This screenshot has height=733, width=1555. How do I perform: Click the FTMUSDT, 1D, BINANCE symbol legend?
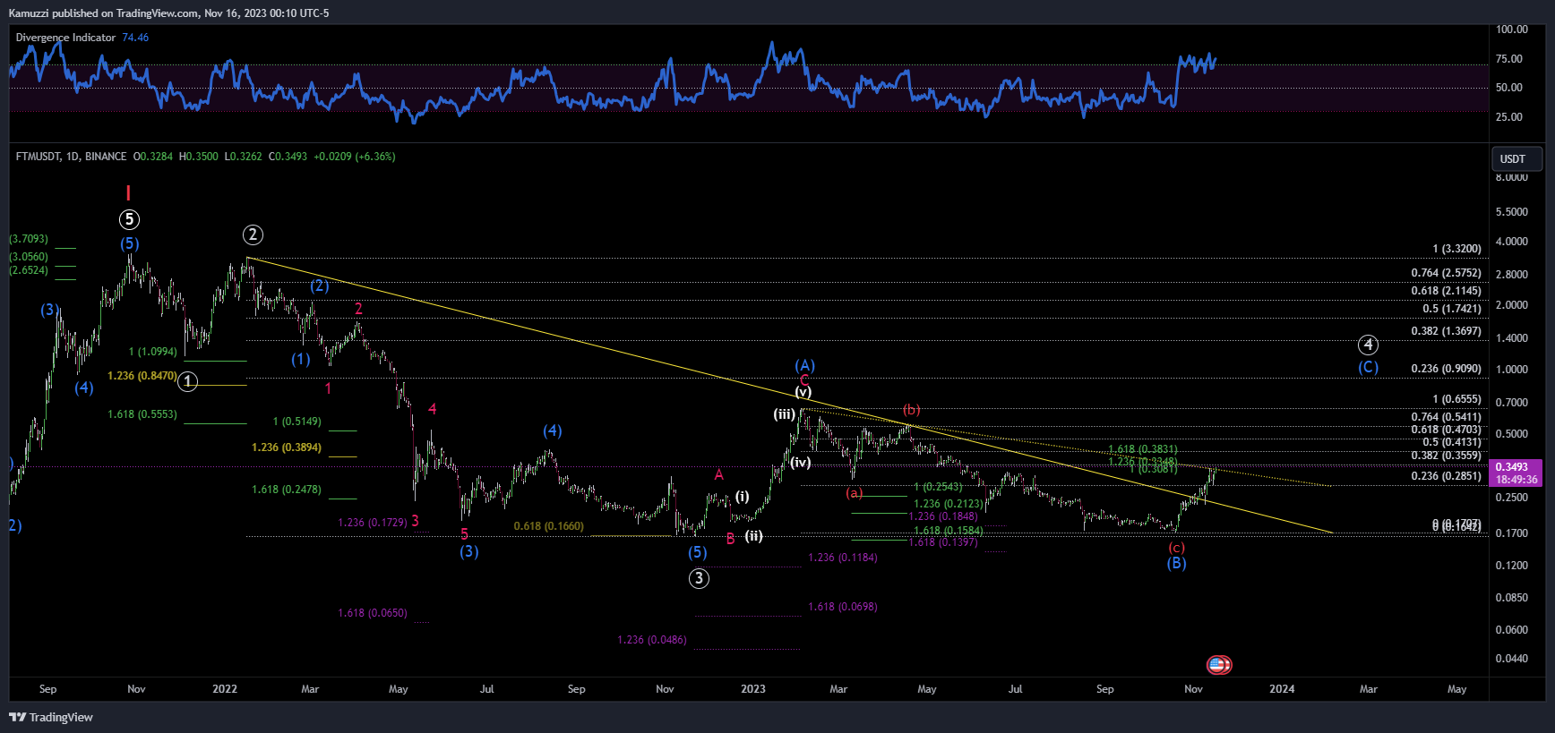(71, 157)
